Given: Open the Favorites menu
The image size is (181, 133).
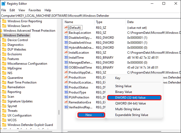Looking at the screenshot, I should (35, 10).
